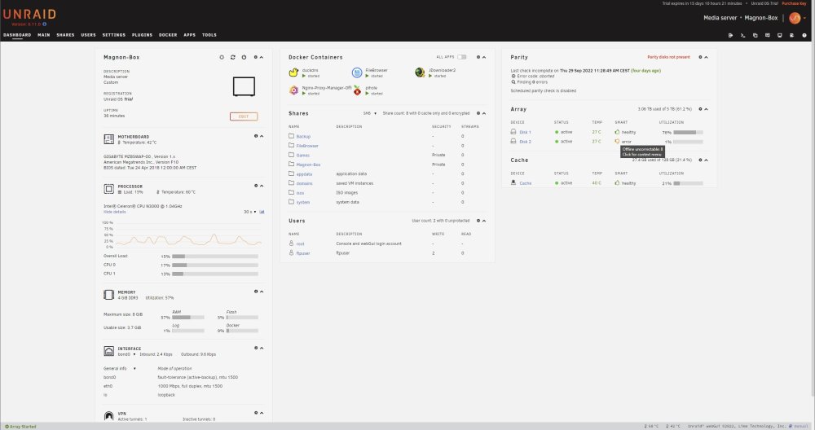Click the Cache healthy thumbs-up icon
Image resolution: width=815 pixels, height=430 pixels.
click(617, 182)
